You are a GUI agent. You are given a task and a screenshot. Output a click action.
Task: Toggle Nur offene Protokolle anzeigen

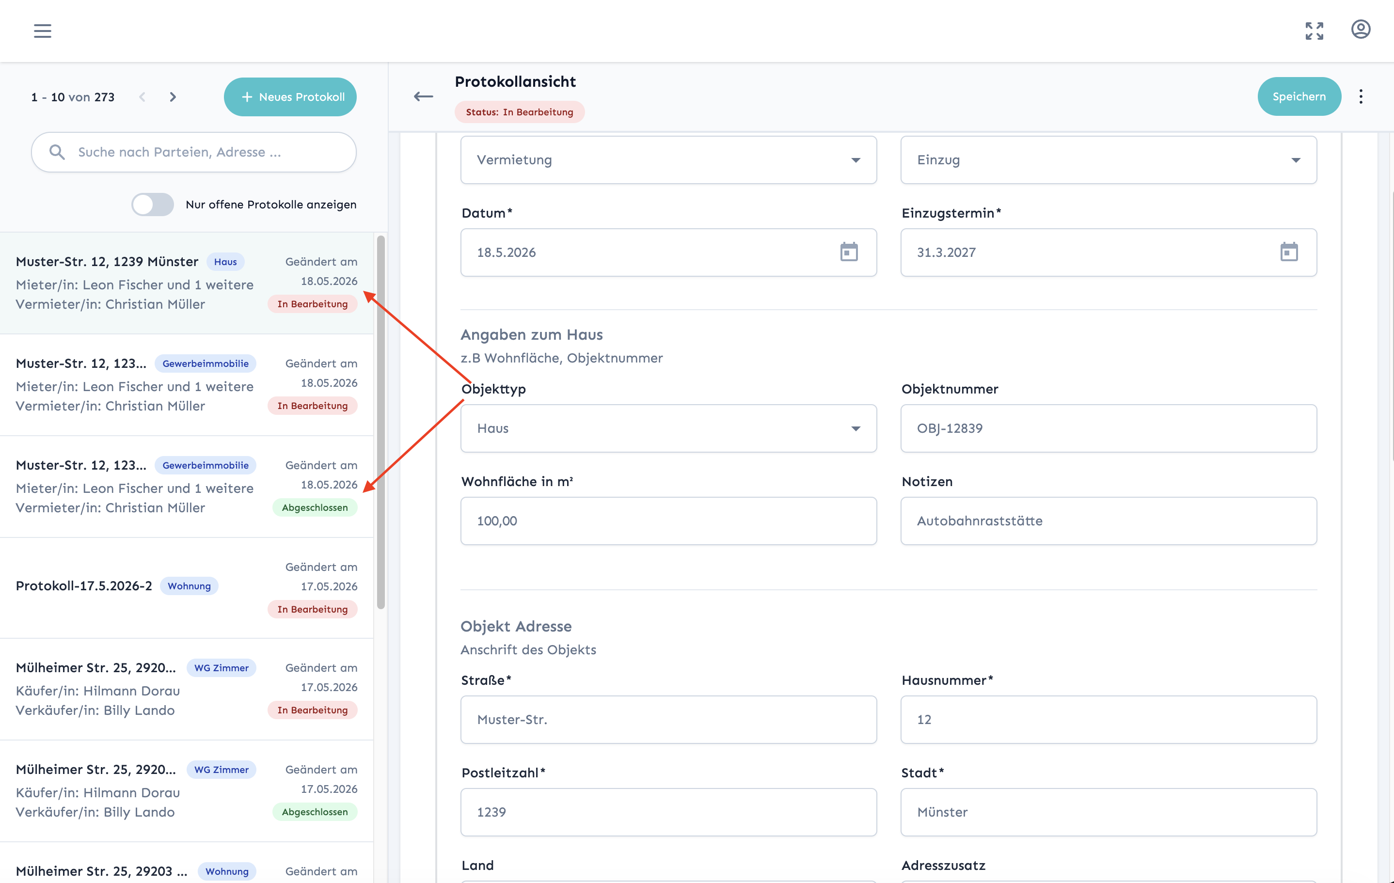click(x=152, y=204)
